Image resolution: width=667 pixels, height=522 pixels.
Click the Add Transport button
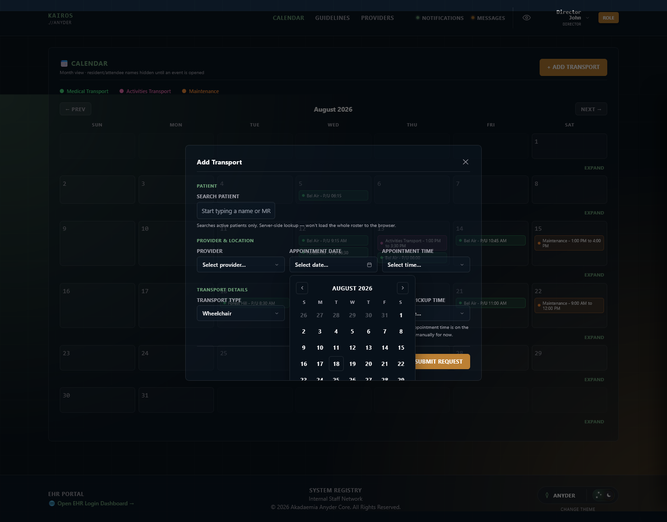click(x=573, y=67)
